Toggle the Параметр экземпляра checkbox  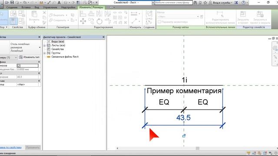pos(159,22)
